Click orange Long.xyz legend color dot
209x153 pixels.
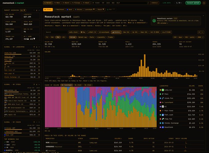tap(160, 90)
